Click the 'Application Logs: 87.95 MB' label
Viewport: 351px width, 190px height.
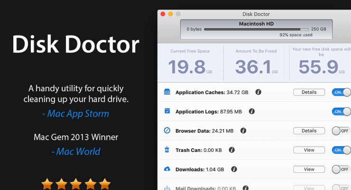point(209,112)
